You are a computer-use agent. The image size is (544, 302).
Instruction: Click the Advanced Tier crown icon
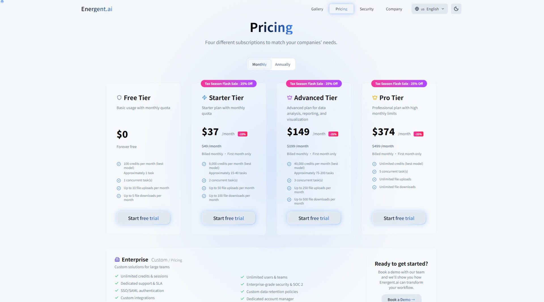point(289,98)
